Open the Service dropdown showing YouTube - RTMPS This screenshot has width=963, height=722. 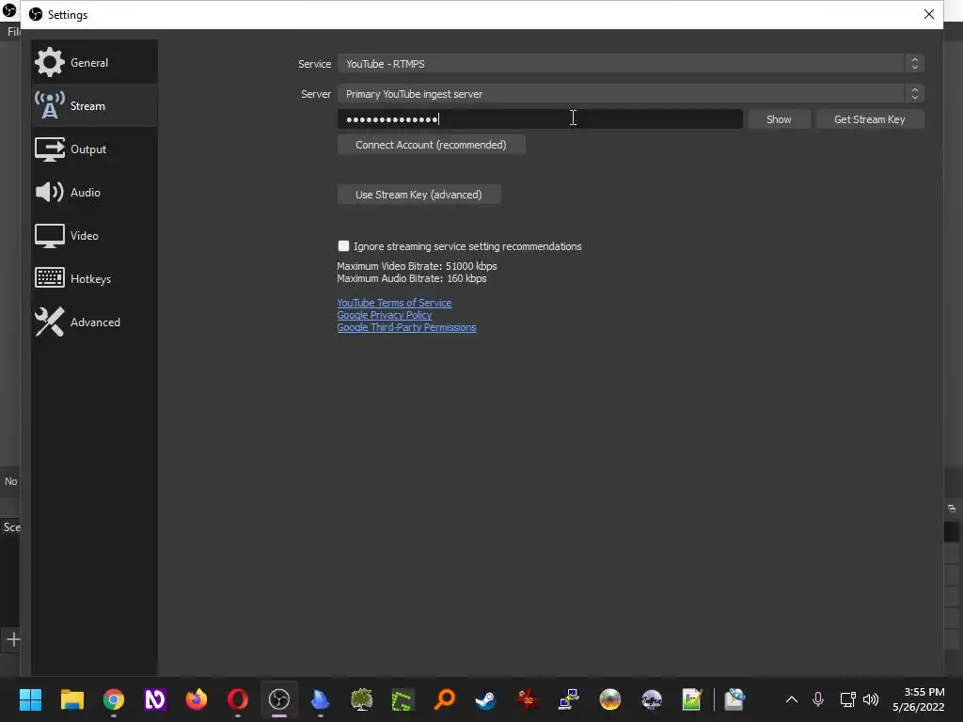click(x=630, y=64)
